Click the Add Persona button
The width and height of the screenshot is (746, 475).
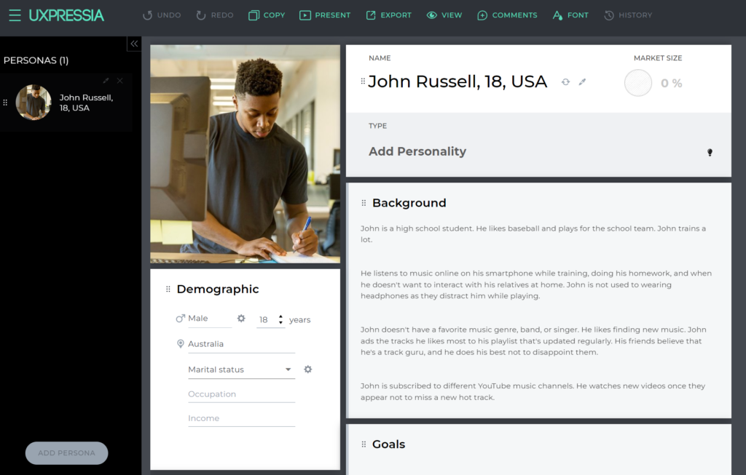click(x=66, y=453)
